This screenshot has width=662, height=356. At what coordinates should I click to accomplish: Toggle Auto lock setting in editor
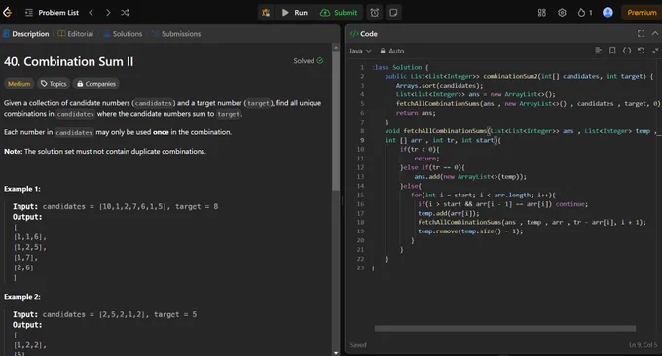point(391,51)
